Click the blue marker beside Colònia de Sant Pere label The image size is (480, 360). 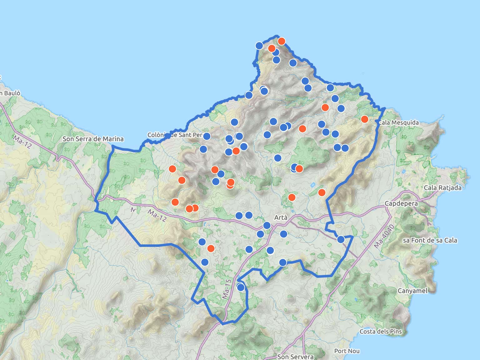click(x=207, y=136)
